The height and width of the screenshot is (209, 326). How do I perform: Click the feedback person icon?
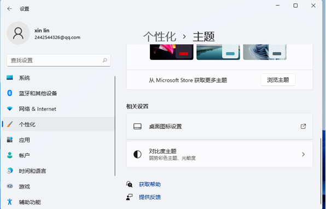click(x=129, y=197)
